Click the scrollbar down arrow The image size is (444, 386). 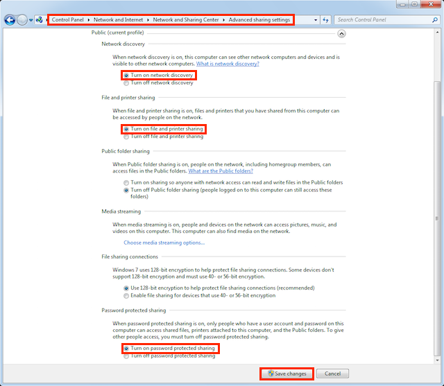coord(437,360)
